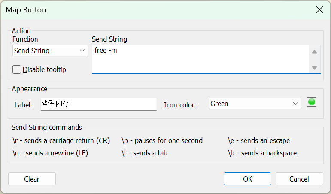Click the Label field containing 查看内存
Image resolution: width=331 pixels, height=194 pixels.
[x=98, y=104]
